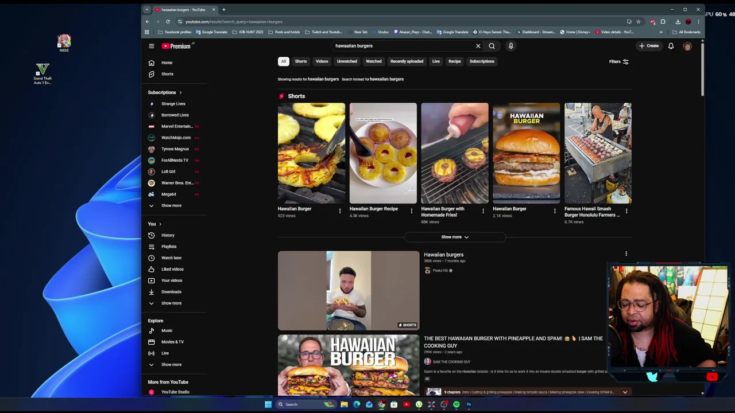
Task: Open SAM THE COOKING GUY channel
Action: click(x=451, y=362)
